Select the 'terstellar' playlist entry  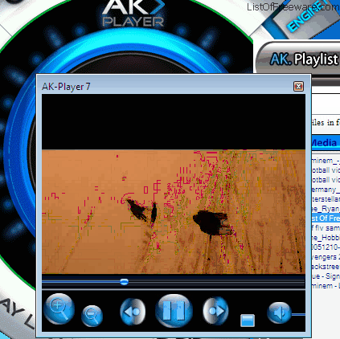pos(326,199)
